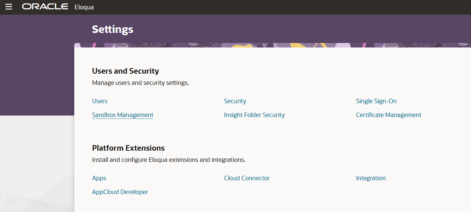Open the Users settings link
471x212 pixels.
pyautogui.click(x=100, y=101)
